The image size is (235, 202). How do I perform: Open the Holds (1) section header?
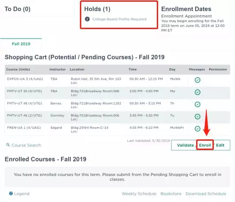97,9
